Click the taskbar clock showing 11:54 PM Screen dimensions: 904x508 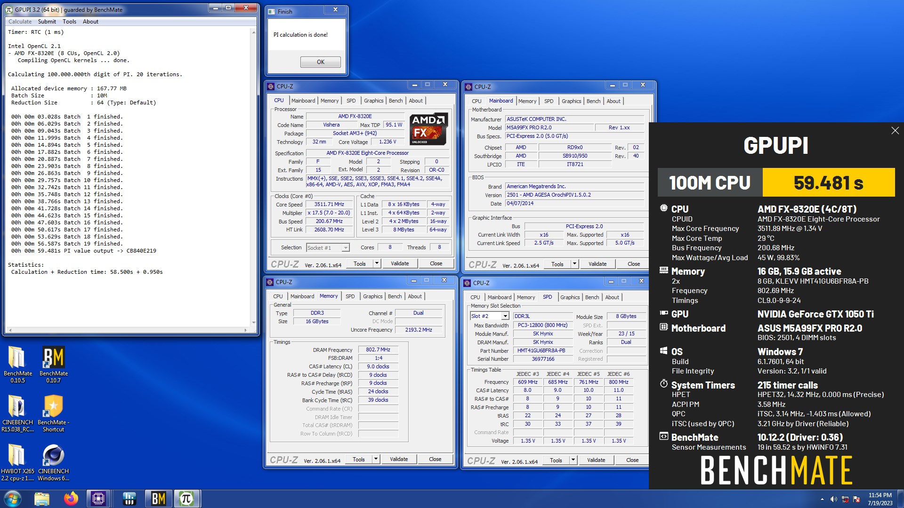pyautogui.click(x=880, y=499)
